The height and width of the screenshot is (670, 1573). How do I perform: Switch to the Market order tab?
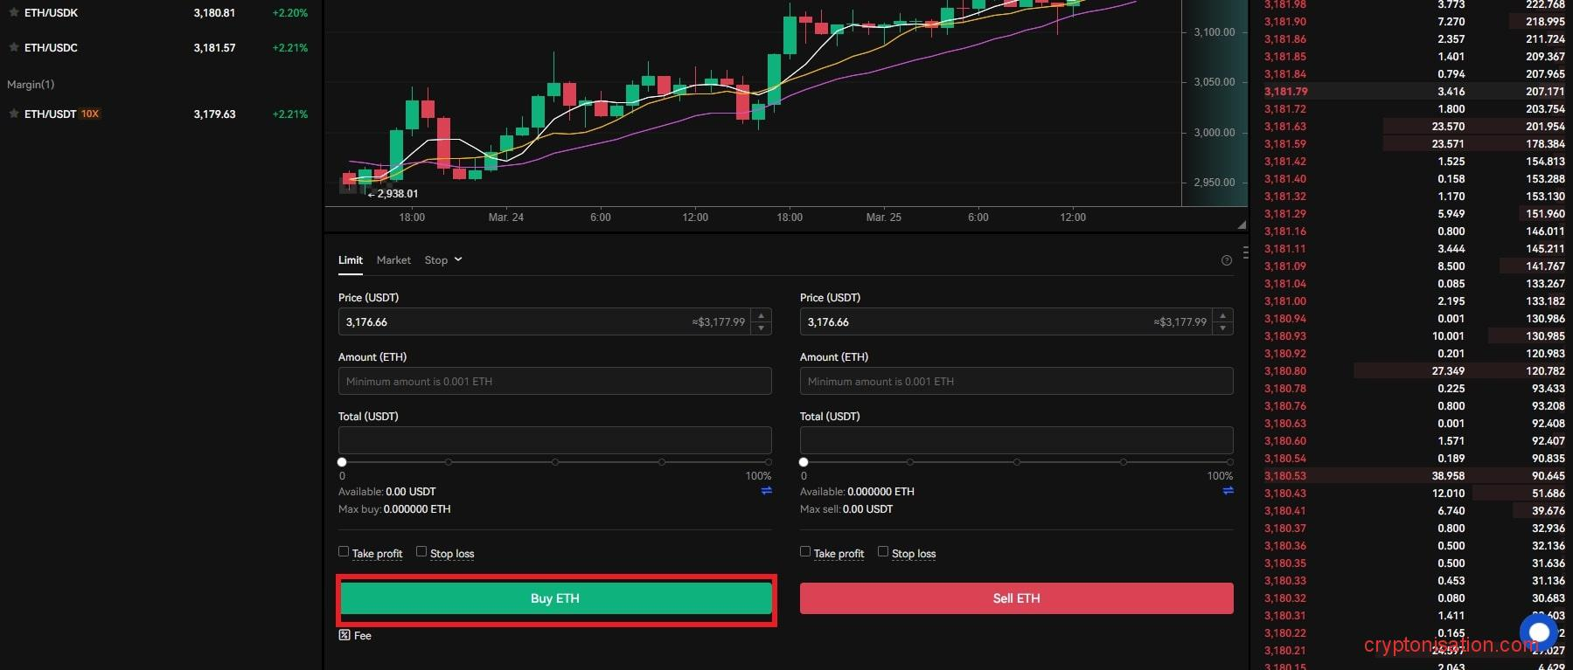(x=393, y=260)
